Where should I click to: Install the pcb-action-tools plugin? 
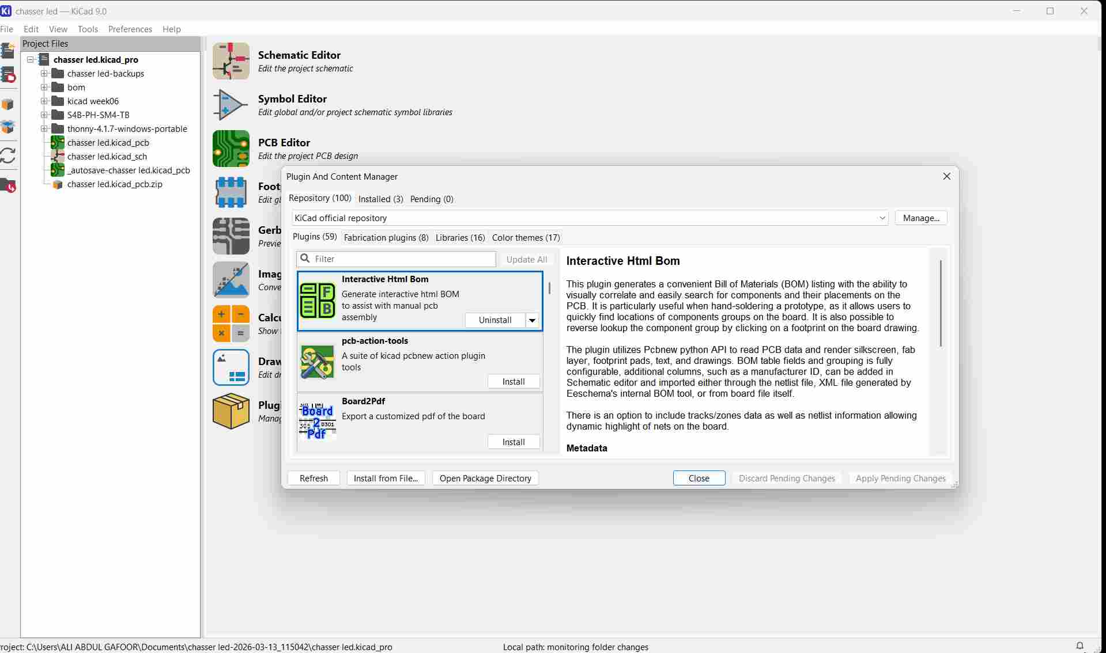(514, 382)
